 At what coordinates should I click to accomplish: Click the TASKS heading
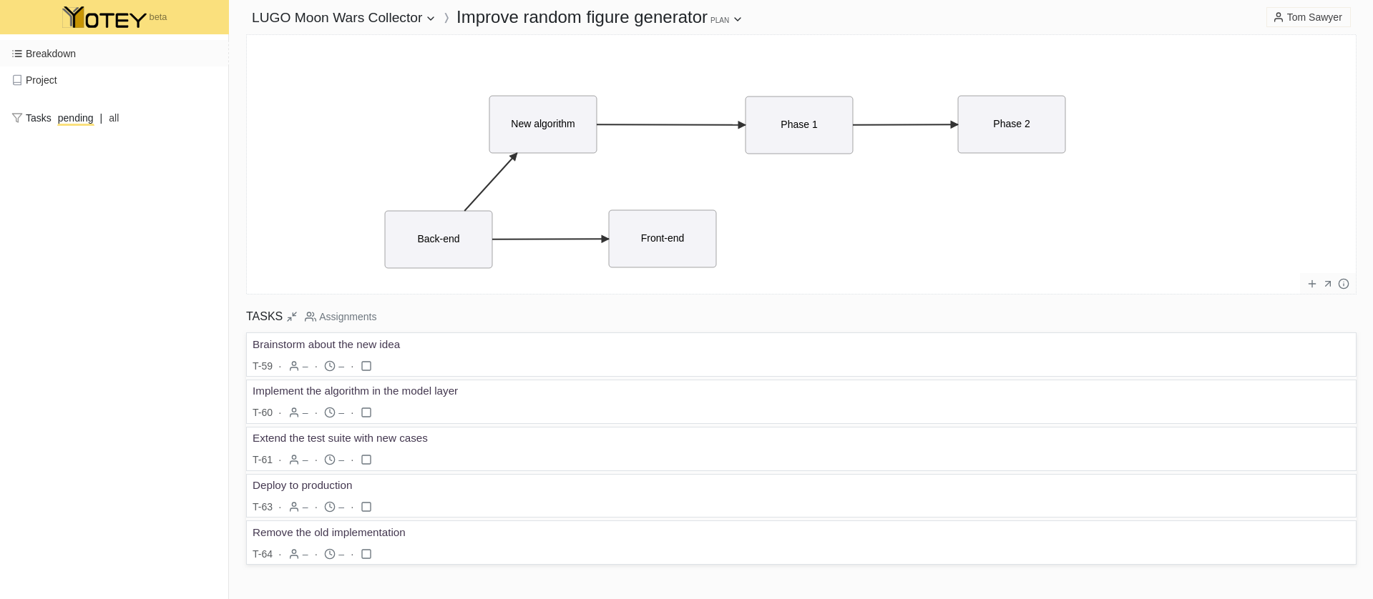point(265,317)
